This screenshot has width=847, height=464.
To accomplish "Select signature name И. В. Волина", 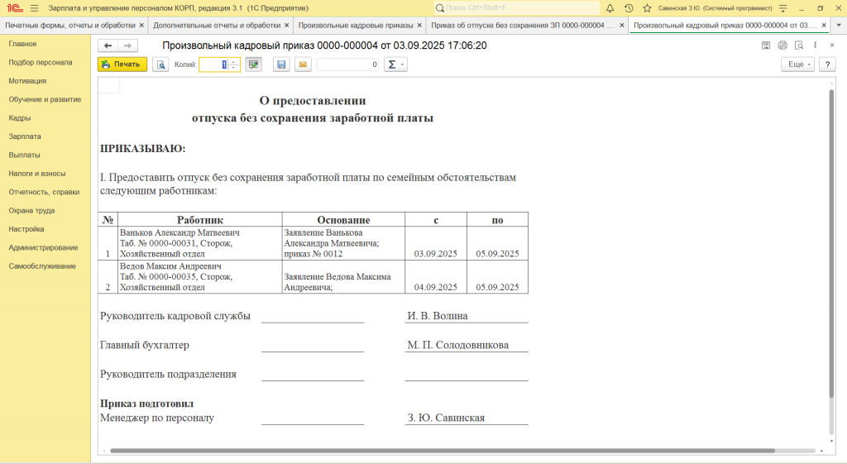I will click(x=438, y=316).
